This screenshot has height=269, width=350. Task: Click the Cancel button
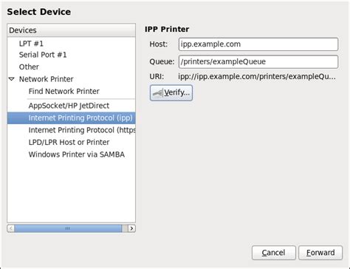click(x=274, y=253)
